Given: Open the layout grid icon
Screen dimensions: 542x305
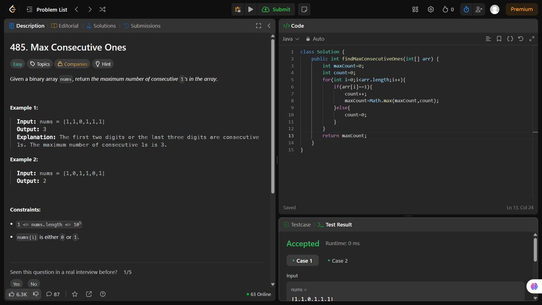Looking at the screenshot, I should [416, 9].
